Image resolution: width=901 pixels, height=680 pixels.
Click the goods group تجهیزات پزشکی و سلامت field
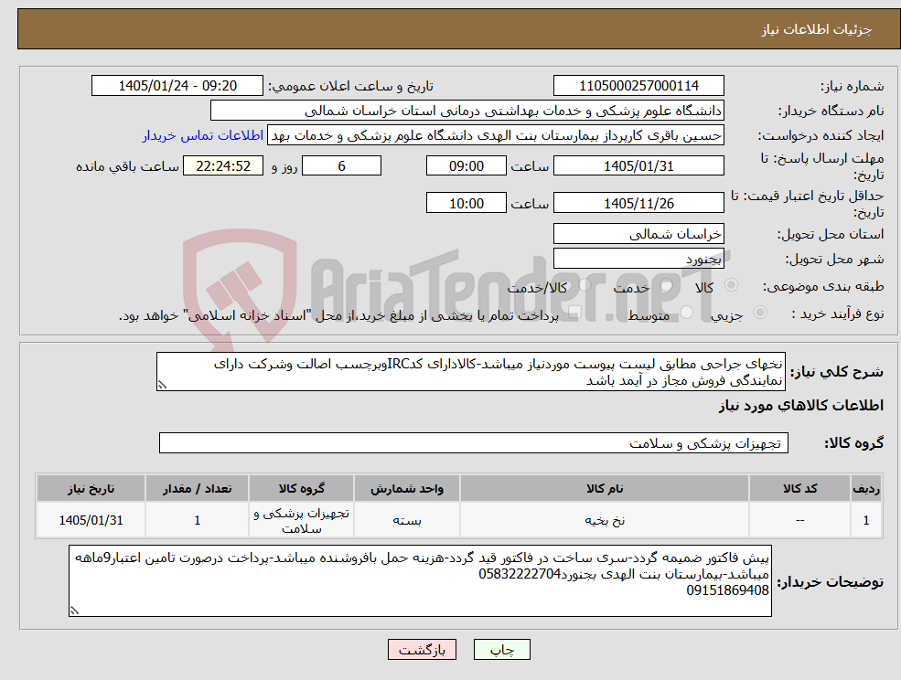(x=474, y=442)
